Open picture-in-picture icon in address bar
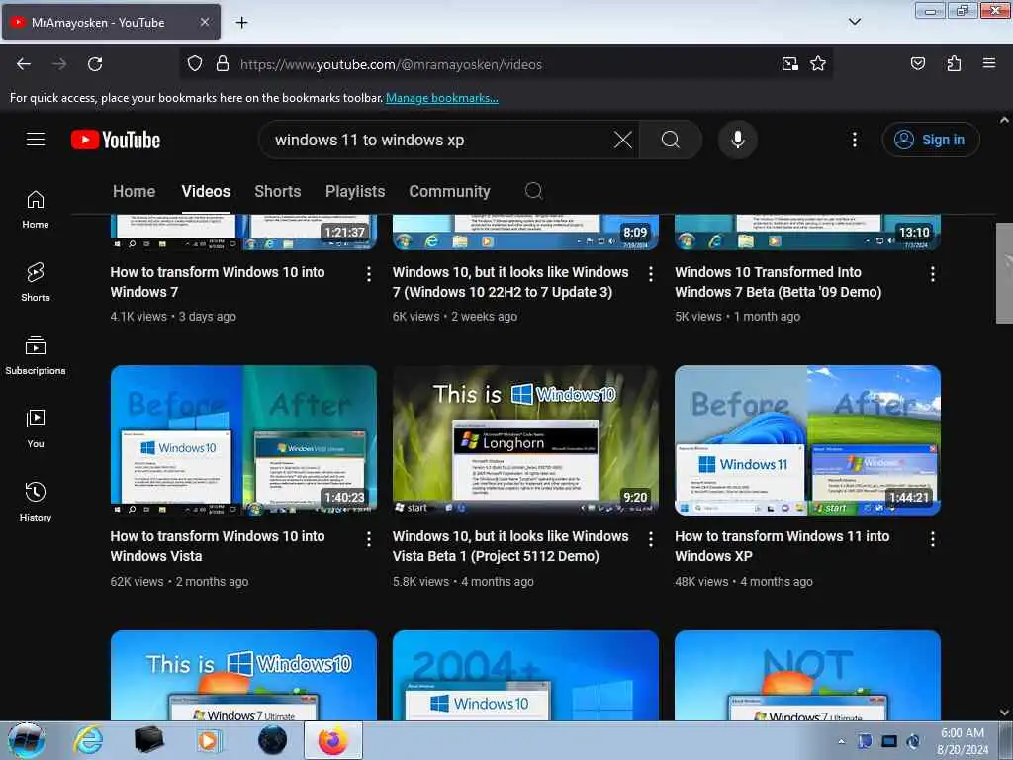 point(789,64)
